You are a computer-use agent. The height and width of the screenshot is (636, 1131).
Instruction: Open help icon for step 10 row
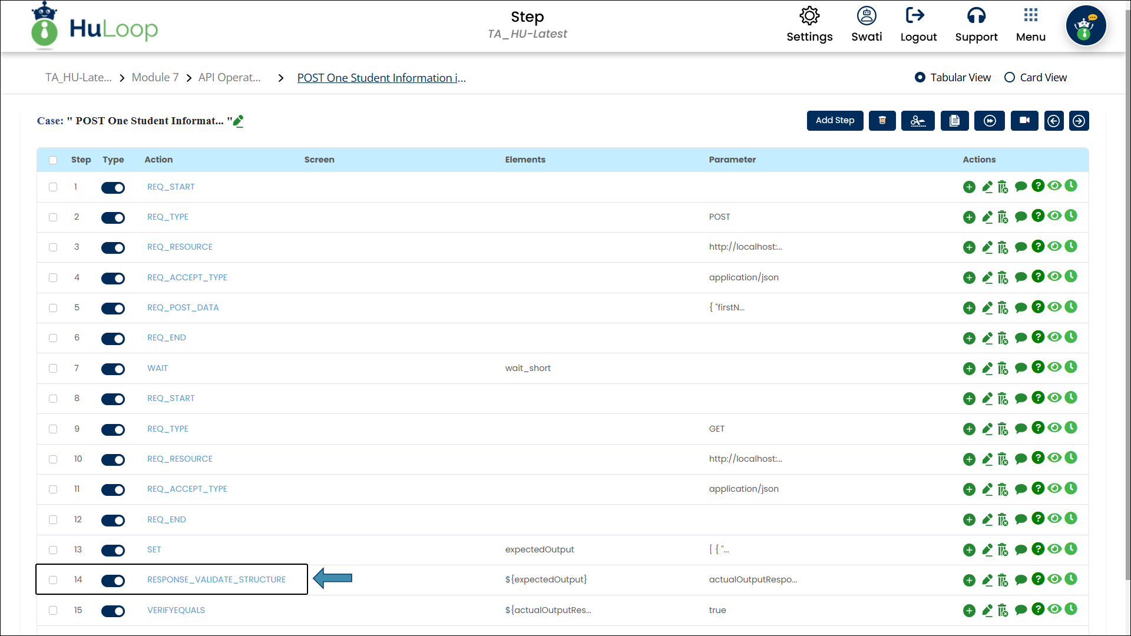pyautogui.click(x=1038, y=458)
